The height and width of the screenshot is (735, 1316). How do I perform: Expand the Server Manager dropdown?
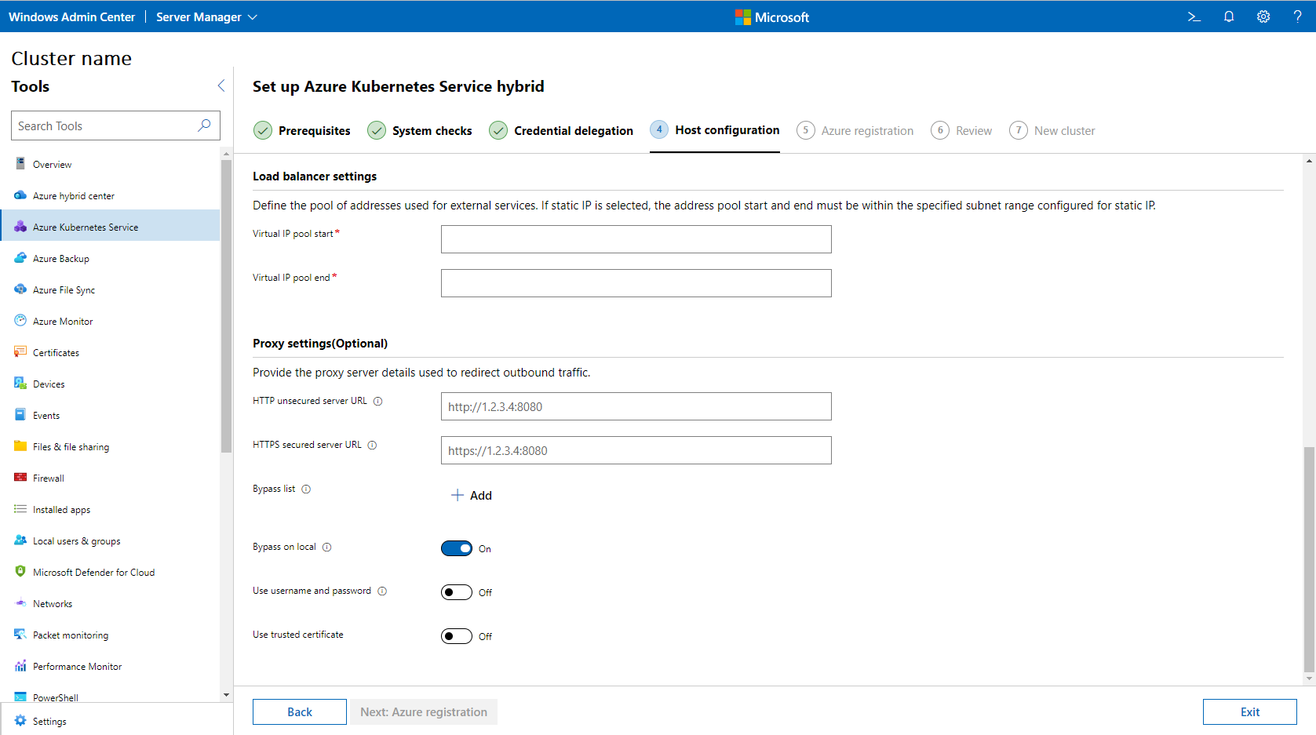tap(206, 16)
